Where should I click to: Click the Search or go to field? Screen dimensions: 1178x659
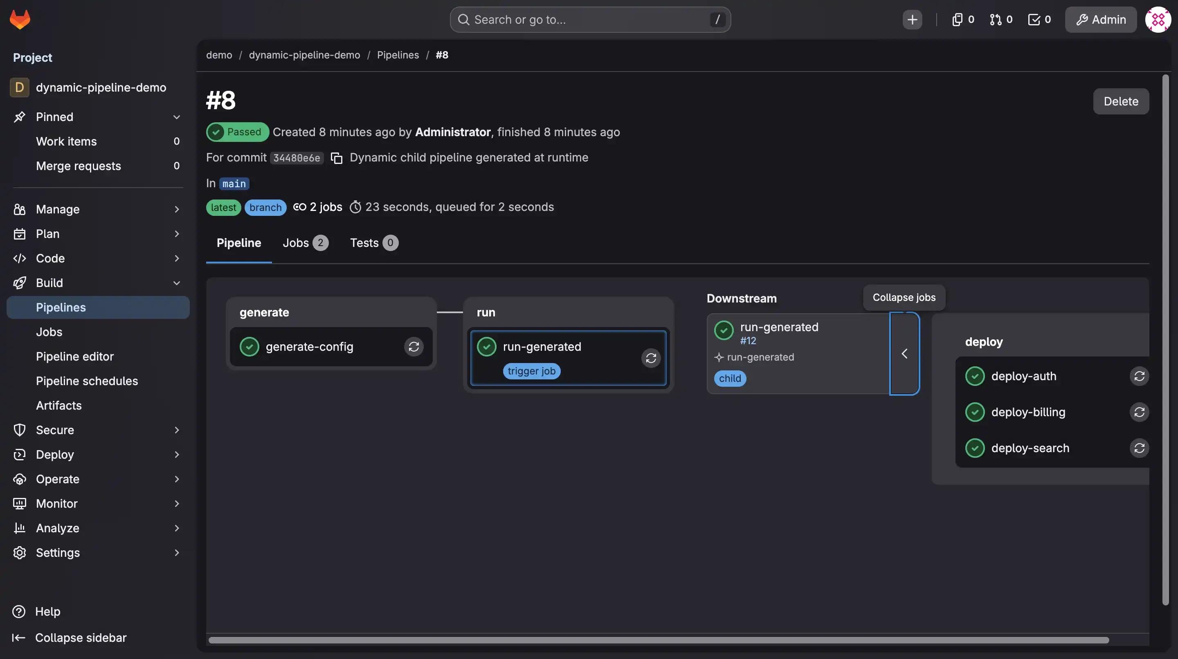coord(590,20)
